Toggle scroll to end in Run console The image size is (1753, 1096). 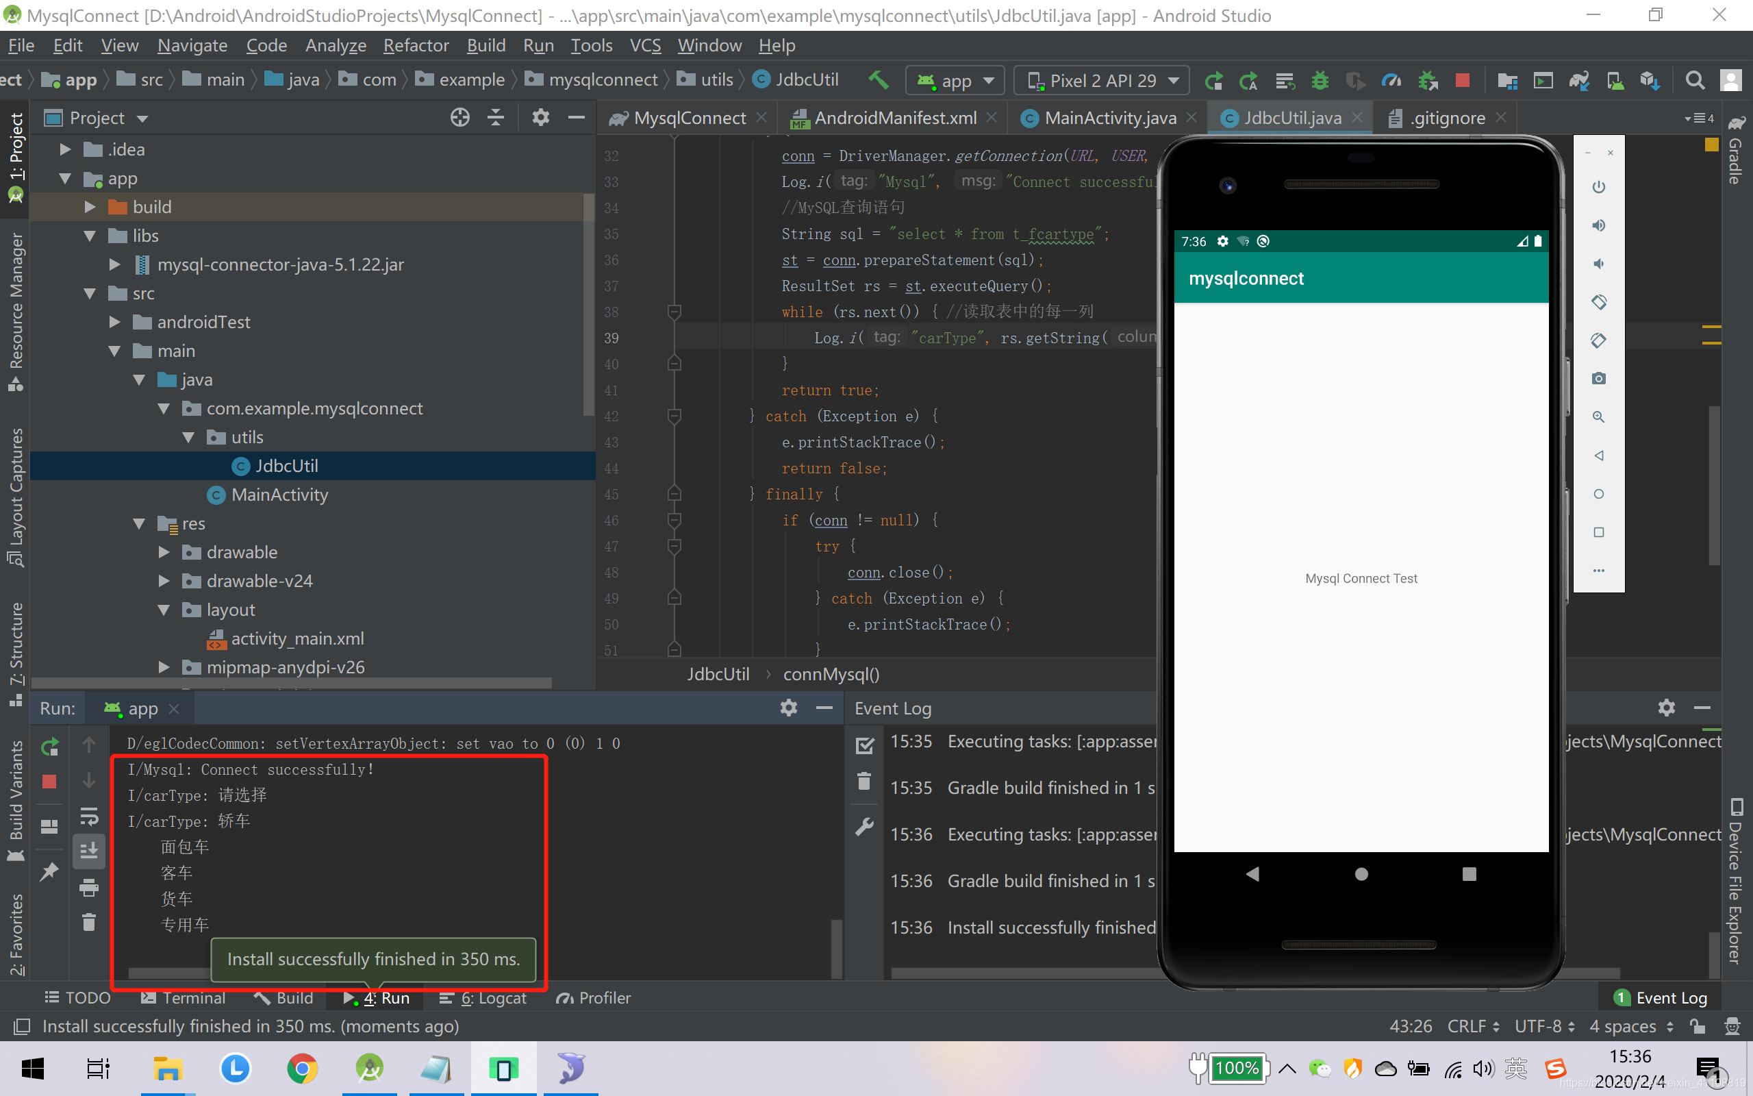pyautogui.click(x=88, y=850)
